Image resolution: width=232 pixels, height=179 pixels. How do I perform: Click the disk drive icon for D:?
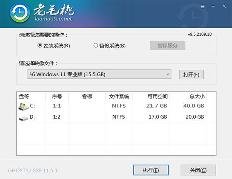click(x=24, y=118)
